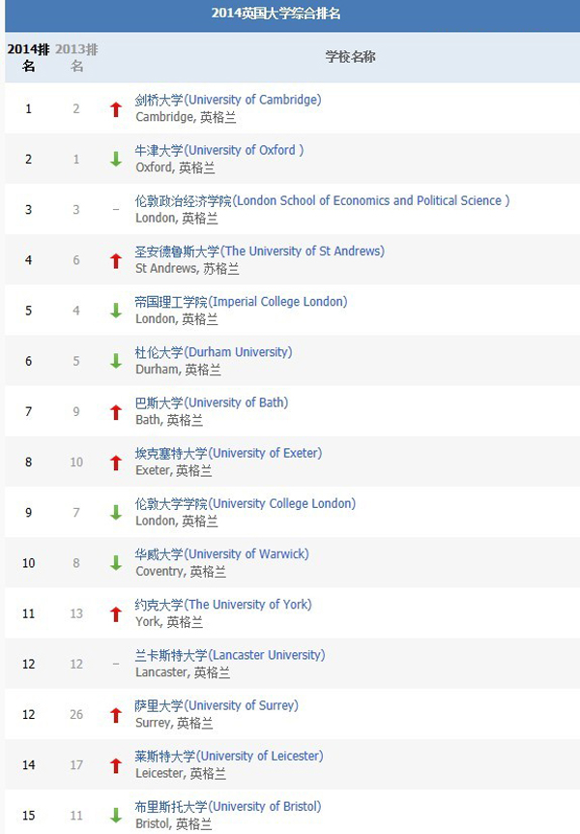The height and width of the screenshot is (834, 580).
Task: Click the 学校名称 column header
Action: [x=350, y=57]
